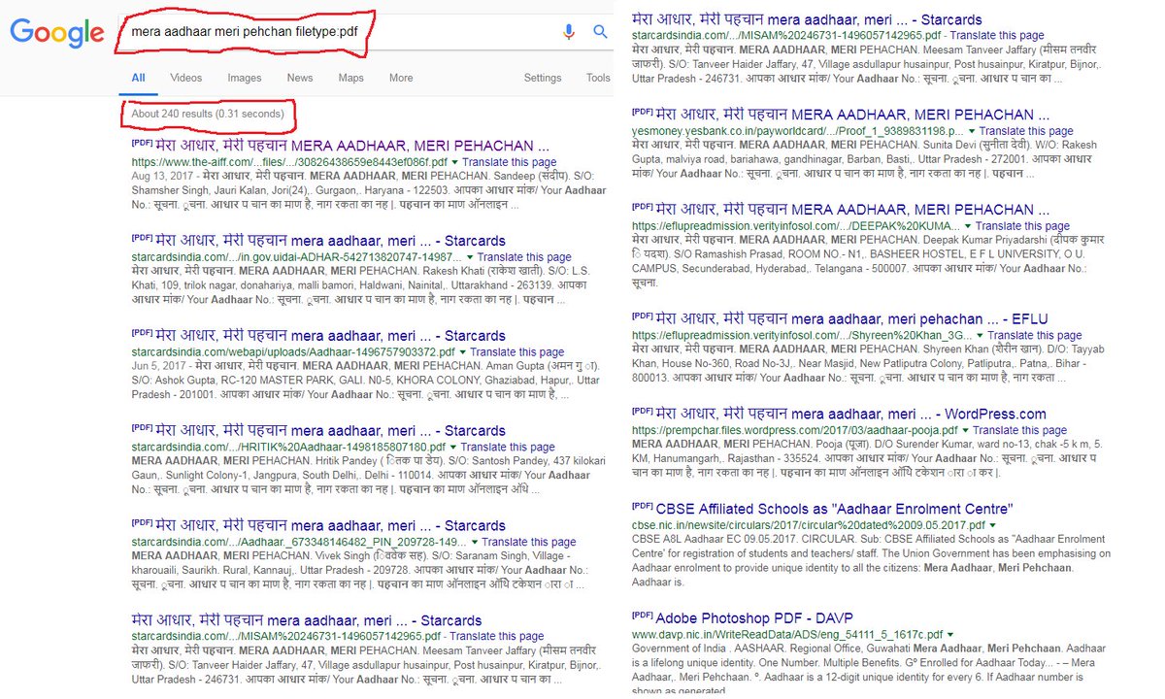This screenshot has width=1165, height=699.
Task: Open Starcards result with in.gov.uidai-ADHAR URL
Action: pyautogui.click(x=331, y=240)
